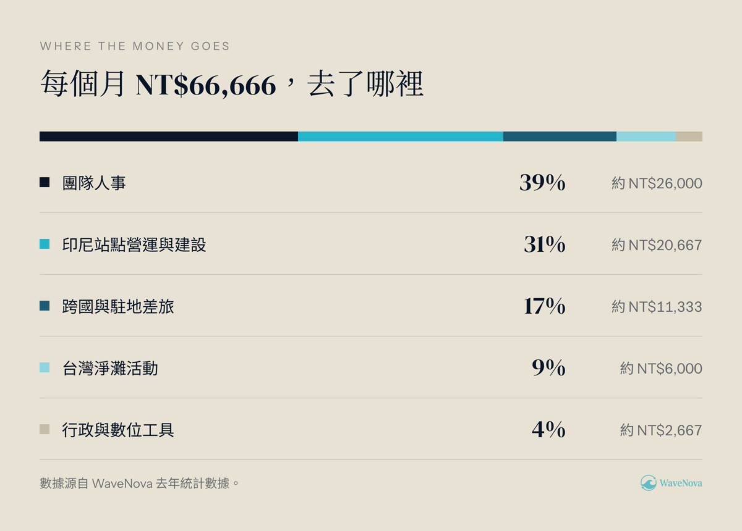Click the WHERE THE MONEY GOES heading
This screenshot has width=742, height=531.
click(x=135, y=46)
